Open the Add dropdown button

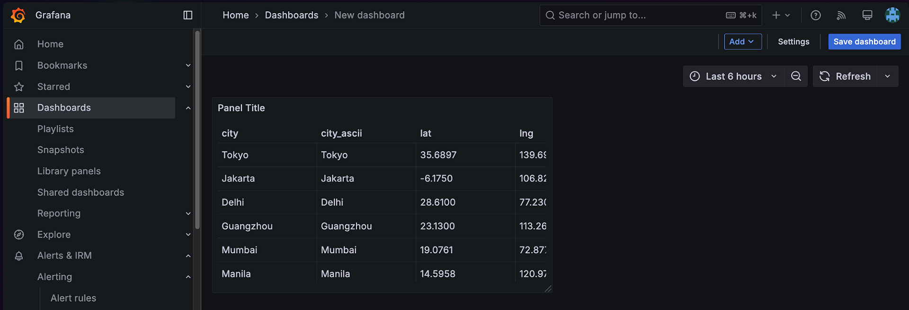coord(742,42)
